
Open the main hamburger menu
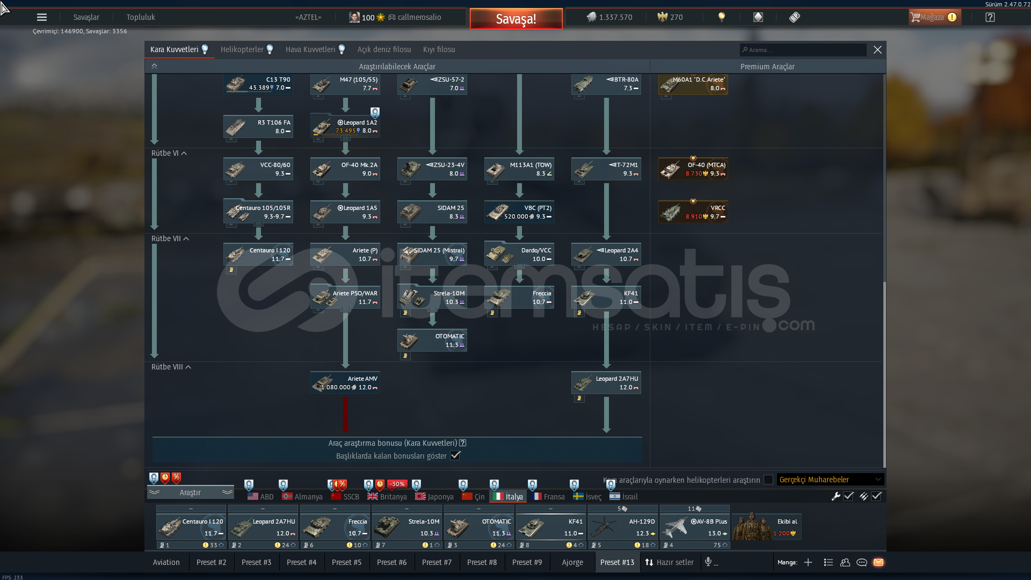[41, 17]
